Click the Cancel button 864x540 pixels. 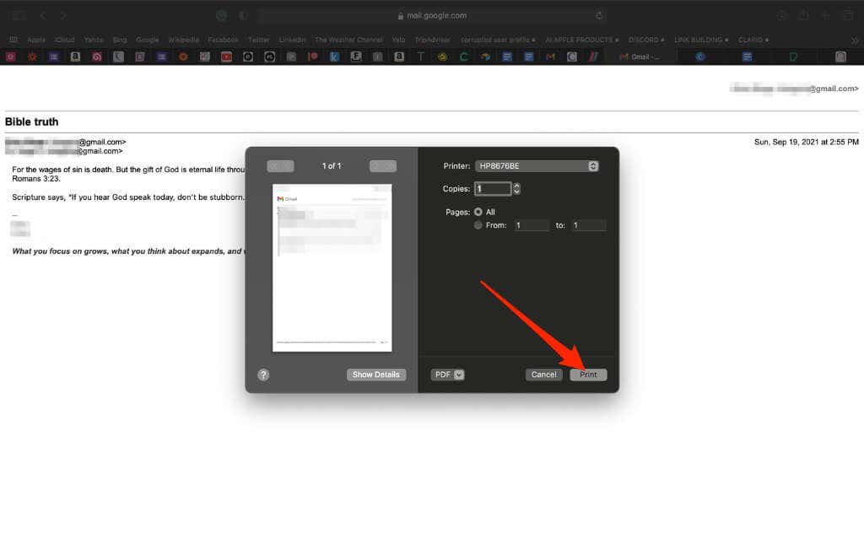pos(543,375)
